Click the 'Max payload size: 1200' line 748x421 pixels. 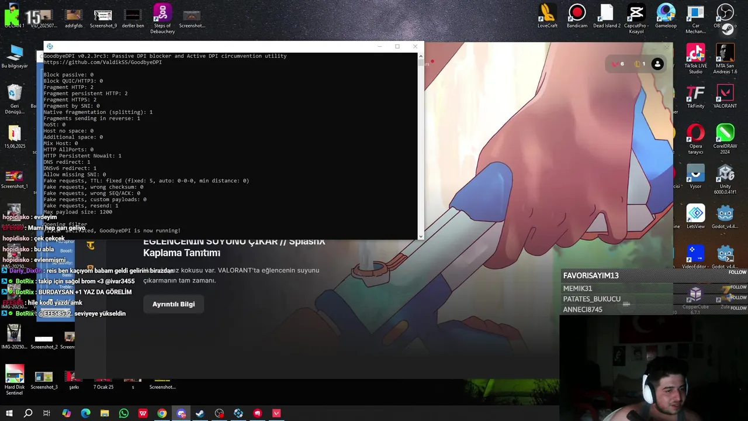78,212
